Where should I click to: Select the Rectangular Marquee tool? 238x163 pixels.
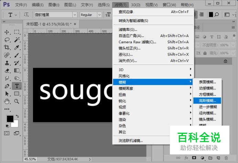point(17,32)
